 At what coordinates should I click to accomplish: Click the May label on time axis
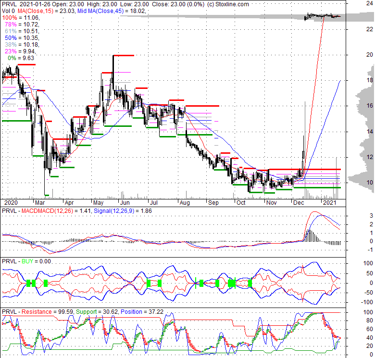coord(98,203)
